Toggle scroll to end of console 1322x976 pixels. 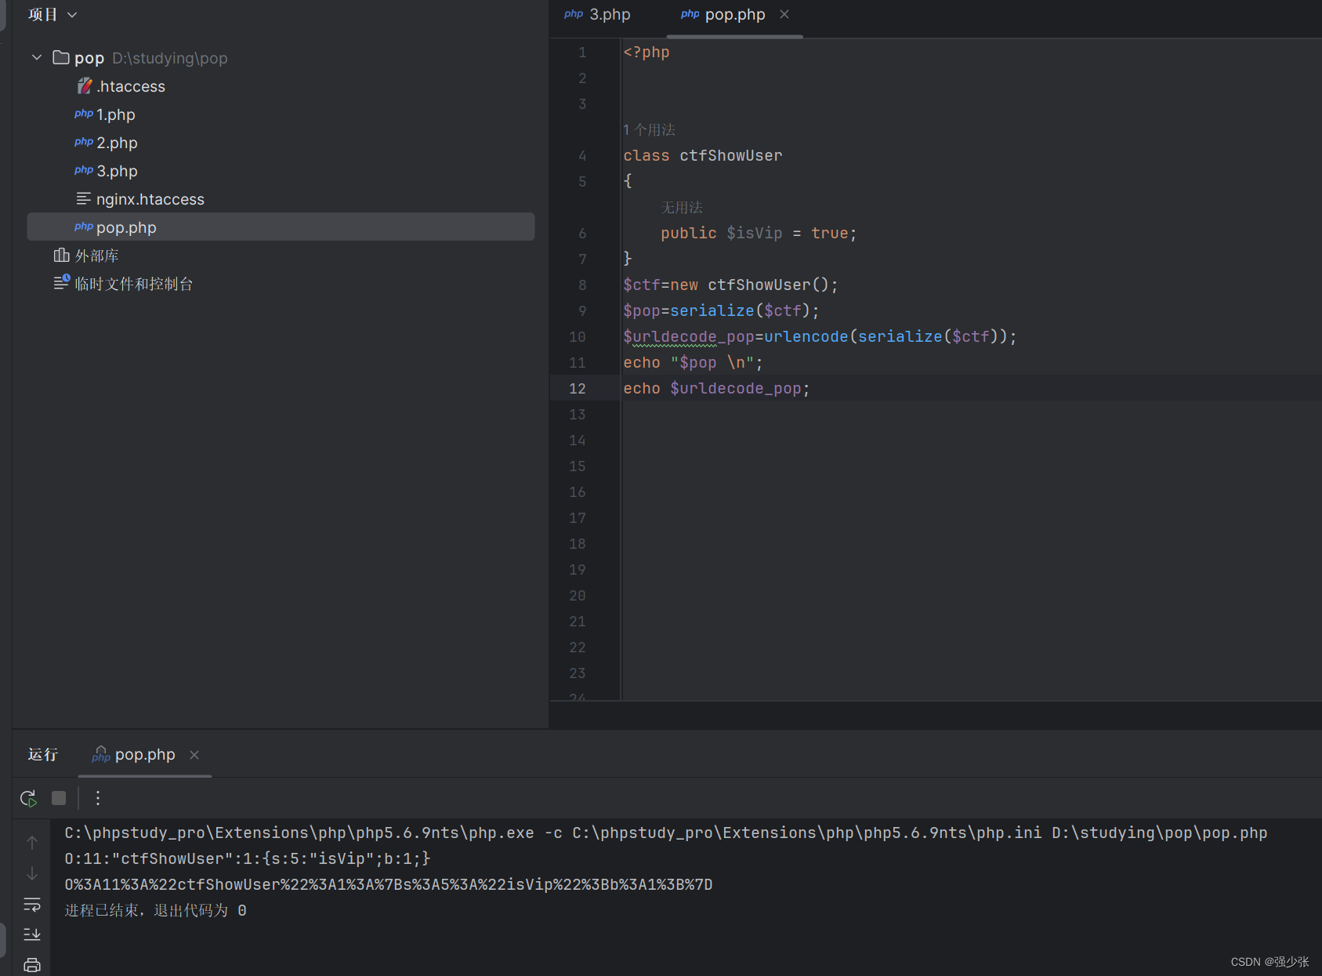32,934
